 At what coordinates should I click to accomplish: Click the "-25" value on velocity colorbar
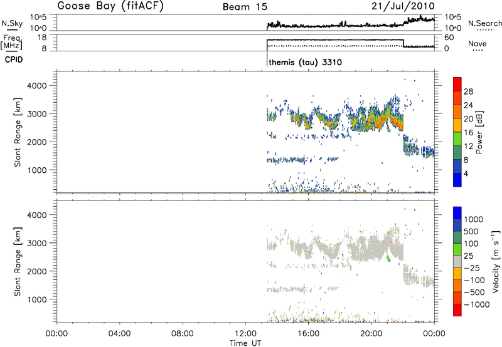point(472,268)
